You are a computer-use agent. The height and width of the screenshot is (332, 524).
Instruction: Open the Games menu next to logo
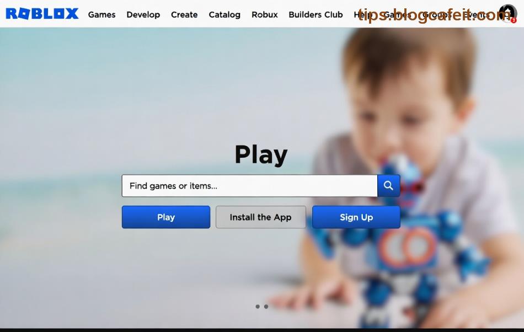click(101, 15)
